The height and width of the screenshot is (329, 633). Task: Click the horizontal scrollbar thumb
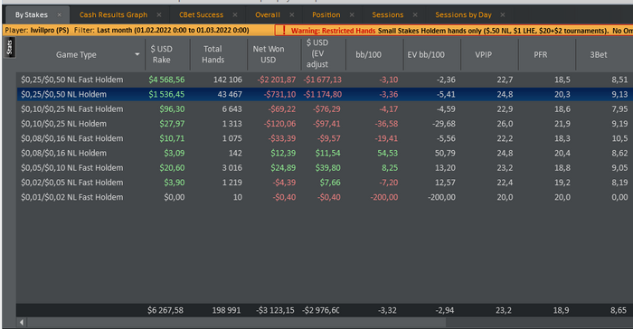click(x=237, y=322)
